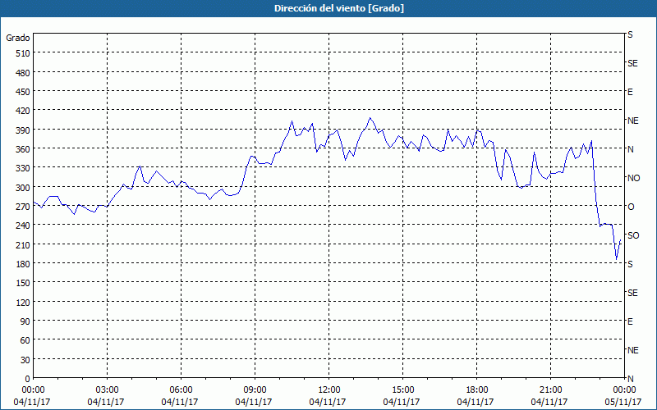Click the 03:00 time axis label
This screenshot has width=657, height=410.
pos(108,390)
